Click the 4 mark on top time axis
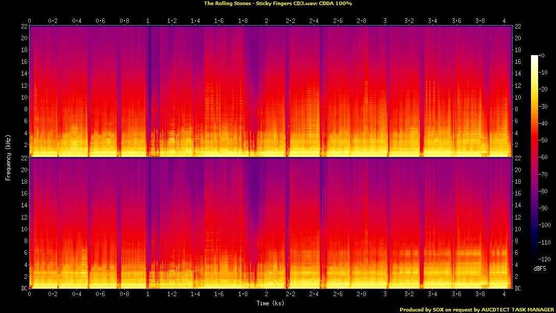 click(x=504, y=20)
